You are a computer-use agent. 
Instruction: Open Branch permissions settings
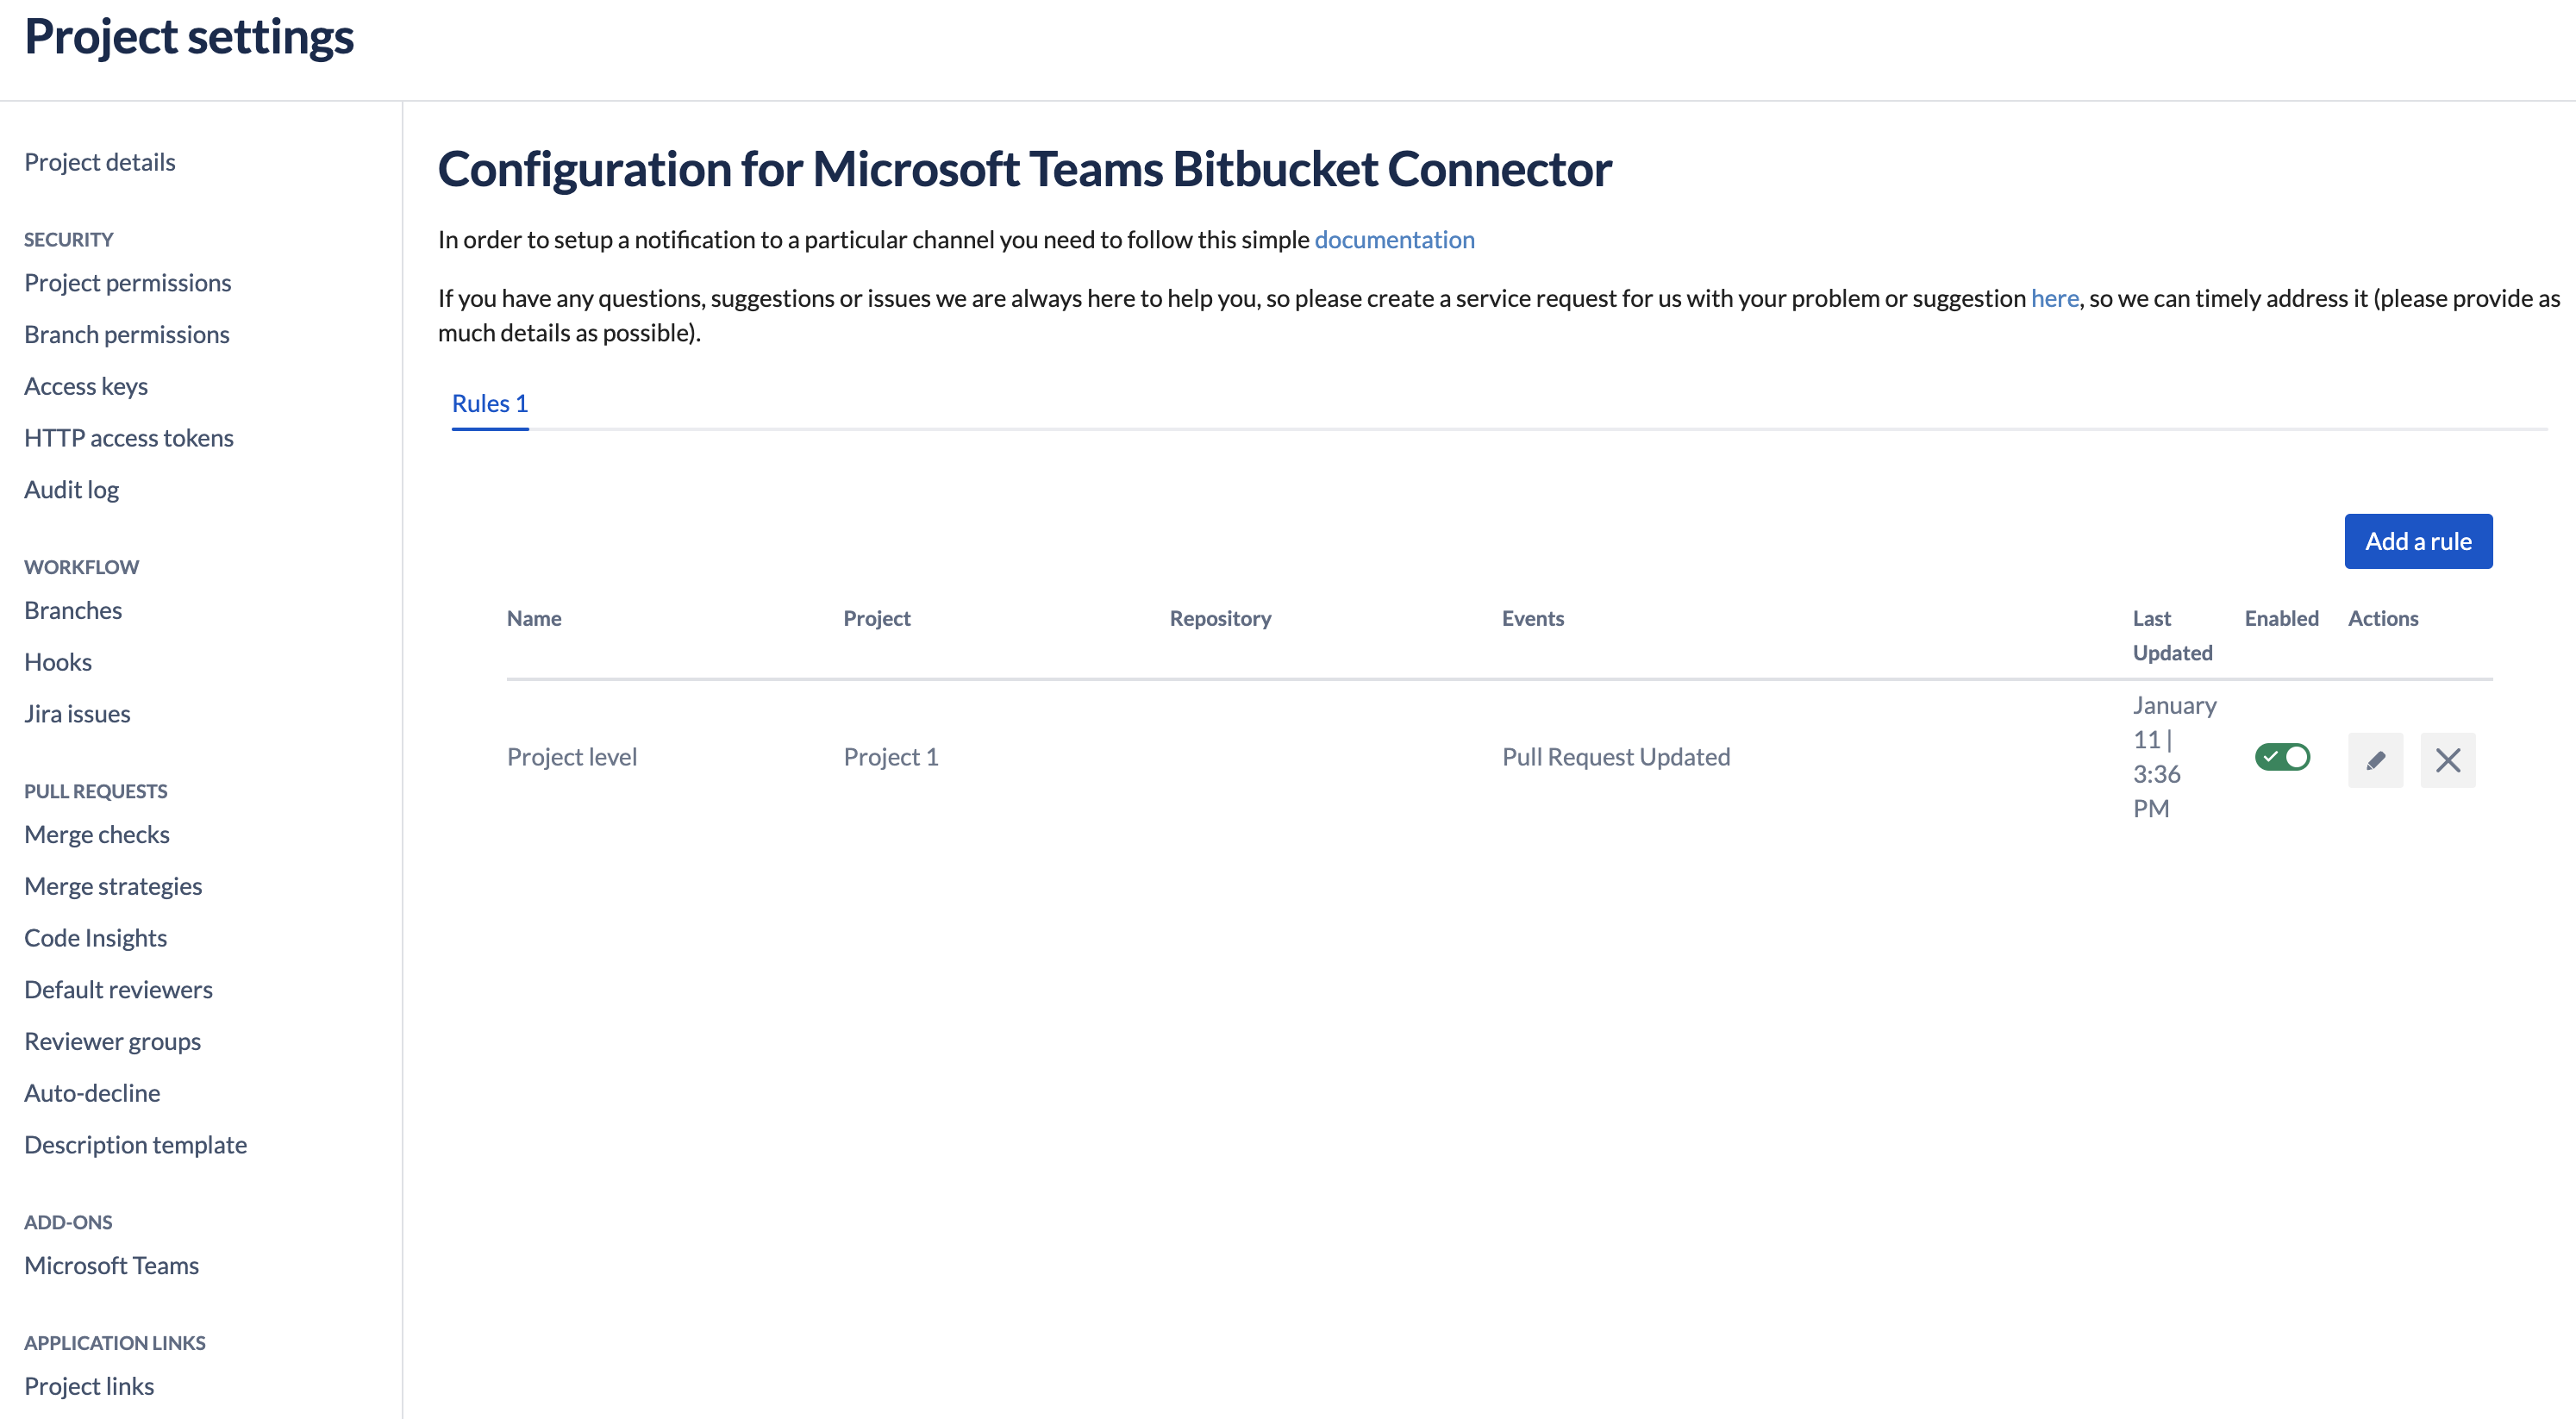(x=126, y=334)
